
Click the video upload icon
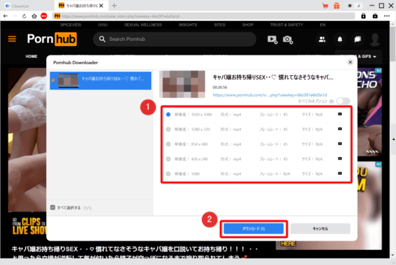click(x=273, y=40)
